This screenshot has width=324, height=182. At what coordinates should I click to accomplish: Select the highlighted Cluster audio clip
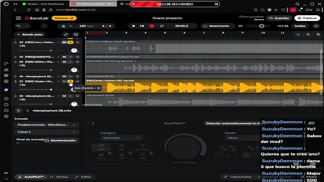pos(204,86)
